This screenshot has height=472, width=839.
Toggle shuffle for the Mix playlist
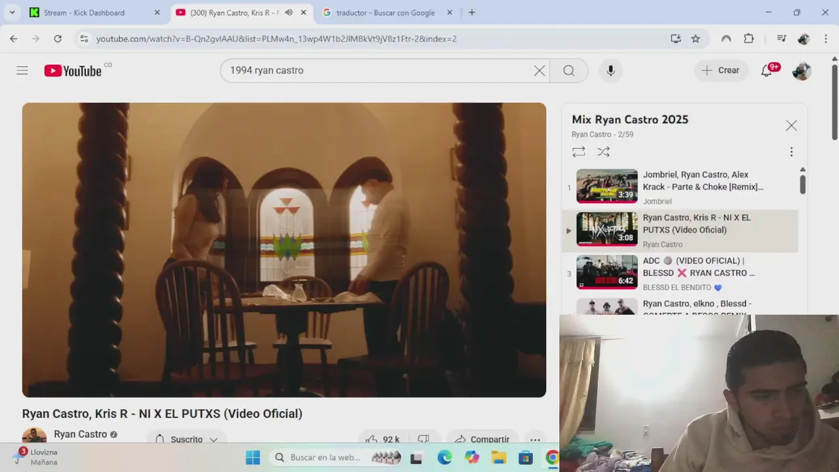pos(604,151)
